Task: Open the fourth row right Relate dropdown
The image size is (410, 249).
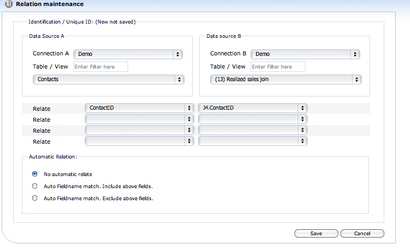Action: click(252, 142)
